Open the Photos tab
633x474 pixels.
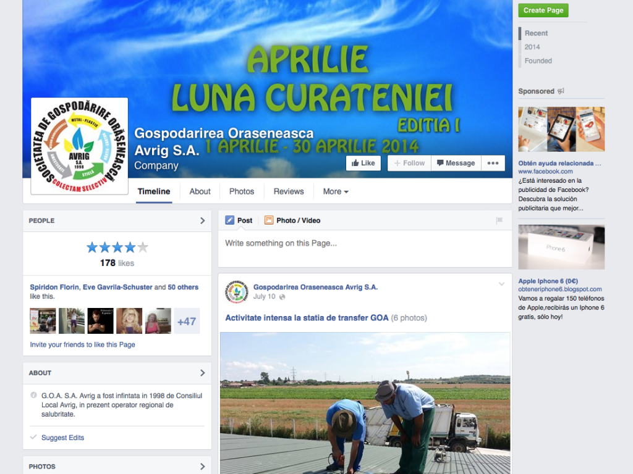click(x=242, y=191)
